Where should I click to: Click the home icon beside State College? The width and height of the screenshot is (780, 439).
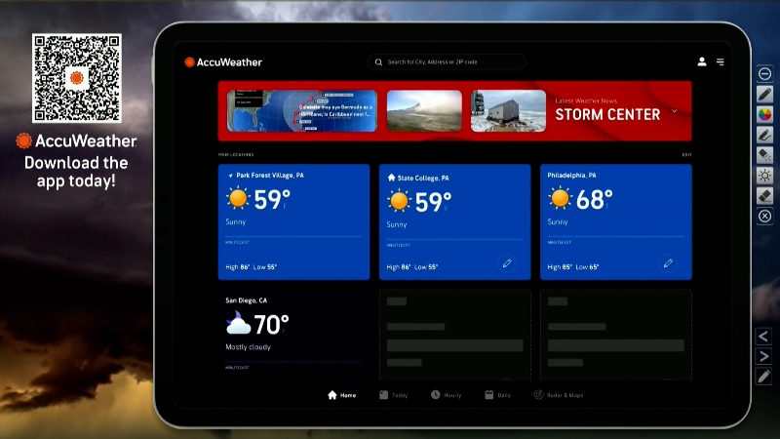coord(392,178)
